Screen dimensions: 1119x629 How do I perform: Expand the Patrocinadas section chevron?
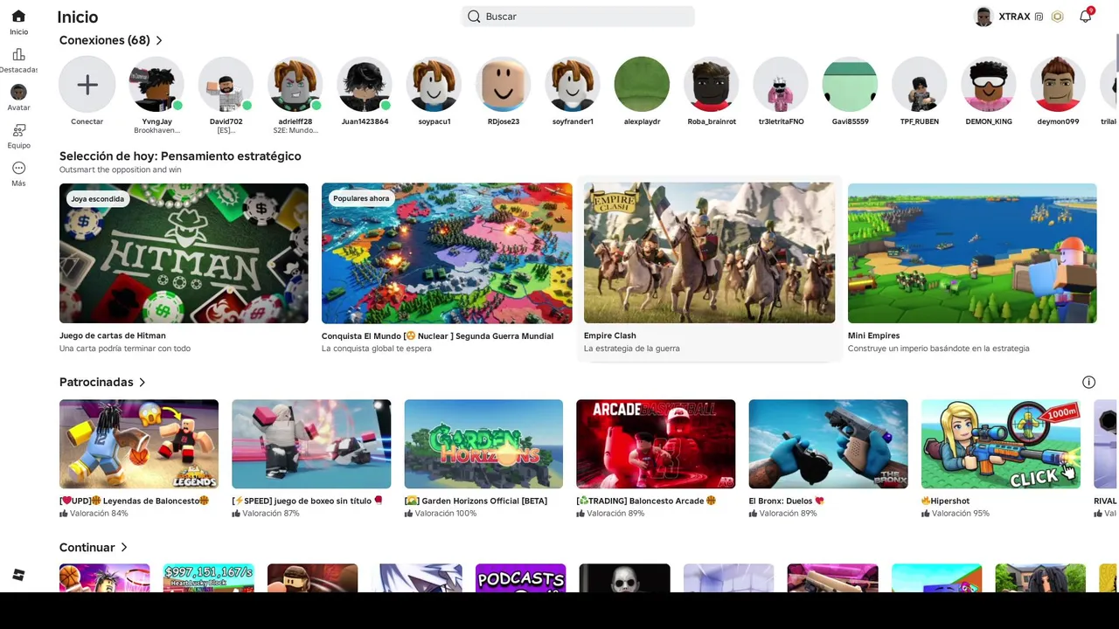[142, 382]
